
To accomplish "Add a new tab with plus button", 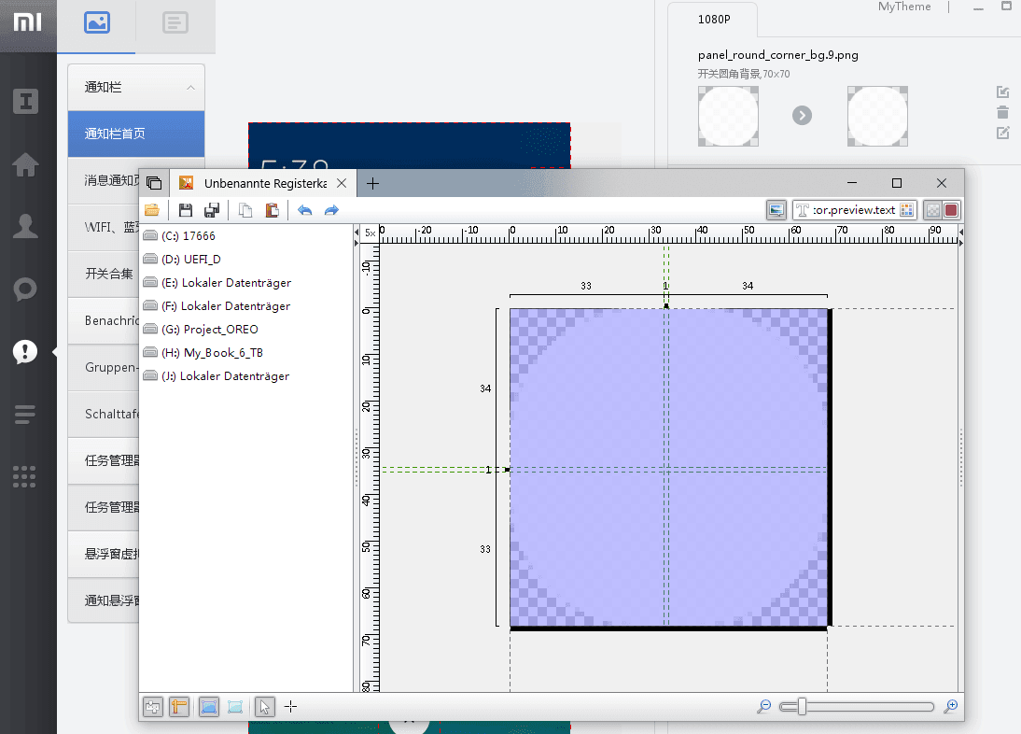I will [x=372, y=184].
